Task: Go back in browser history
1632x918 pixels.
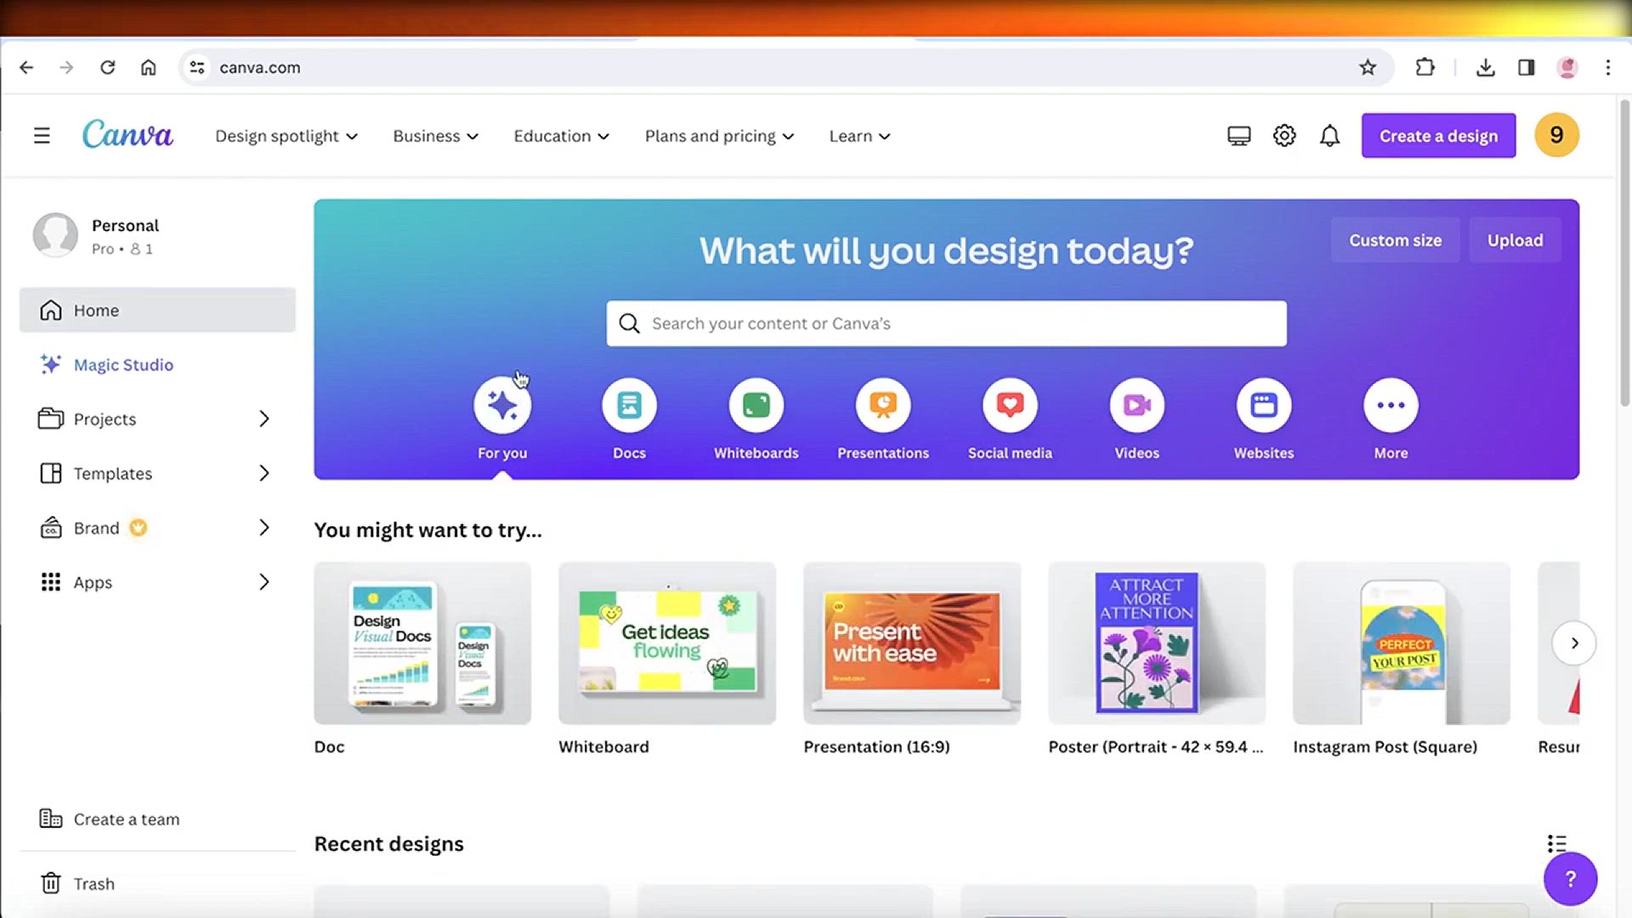Action: (26, 67)
